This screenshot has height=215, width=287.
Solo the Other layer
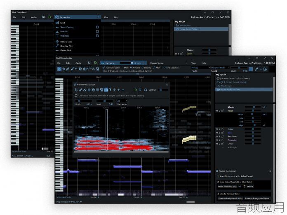click(219, 144)
